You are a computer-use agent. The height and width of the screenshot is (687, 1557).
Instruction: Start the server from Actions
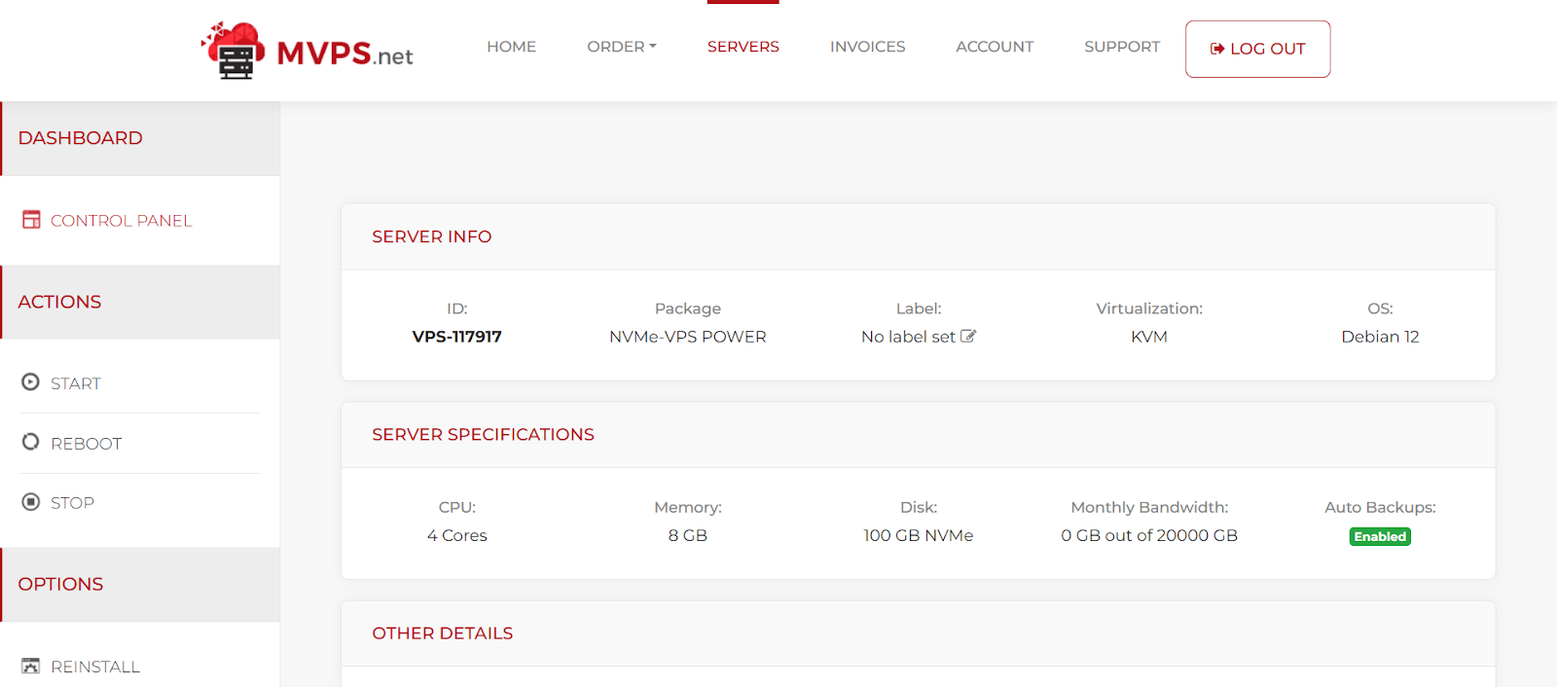coord(76,383)
